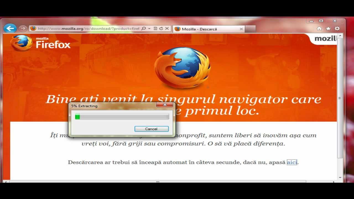This screenshot has height=199, width=354.
Task: Click the scroll up arrow of the page
Action: click(340, 36)
